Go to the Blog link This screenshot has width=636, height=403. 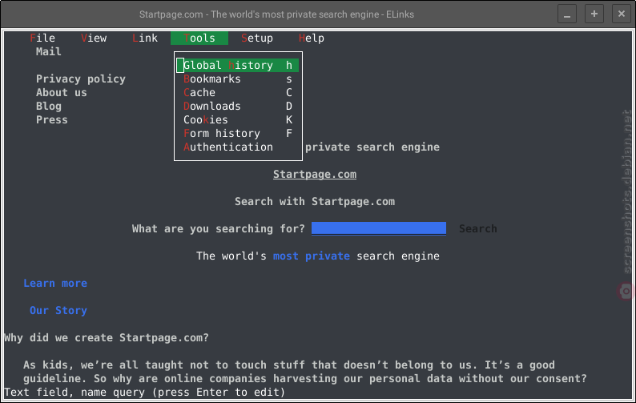pyautogui.click(x=49, y=107)
